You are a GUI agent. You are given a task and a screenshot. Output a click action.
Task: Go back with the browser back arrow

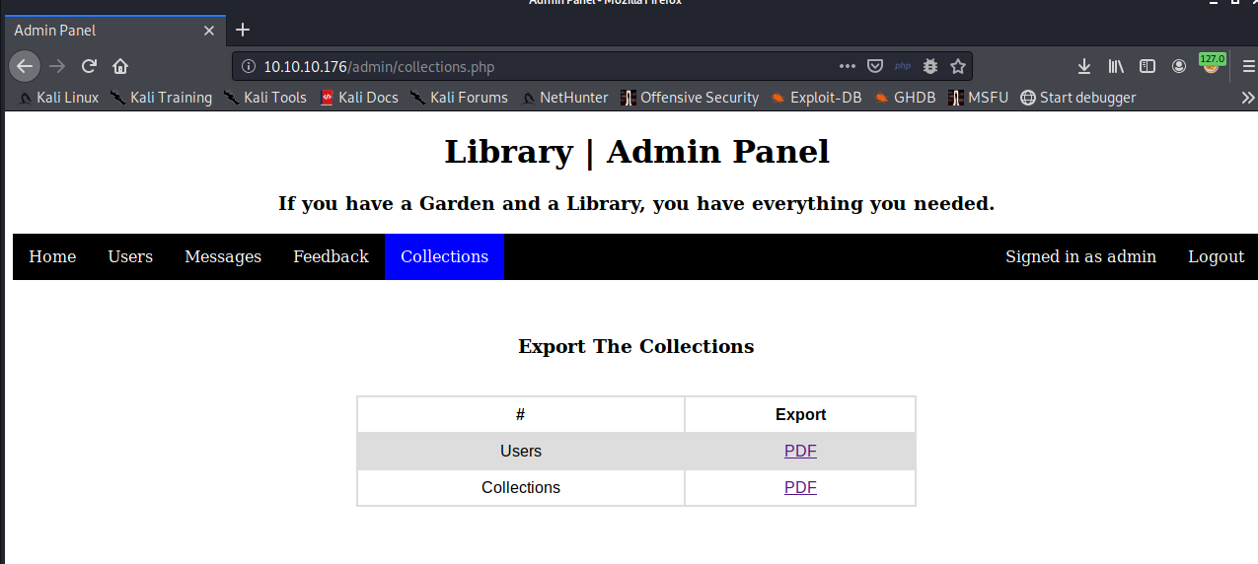pyautogui.click(x=25, y=66)
